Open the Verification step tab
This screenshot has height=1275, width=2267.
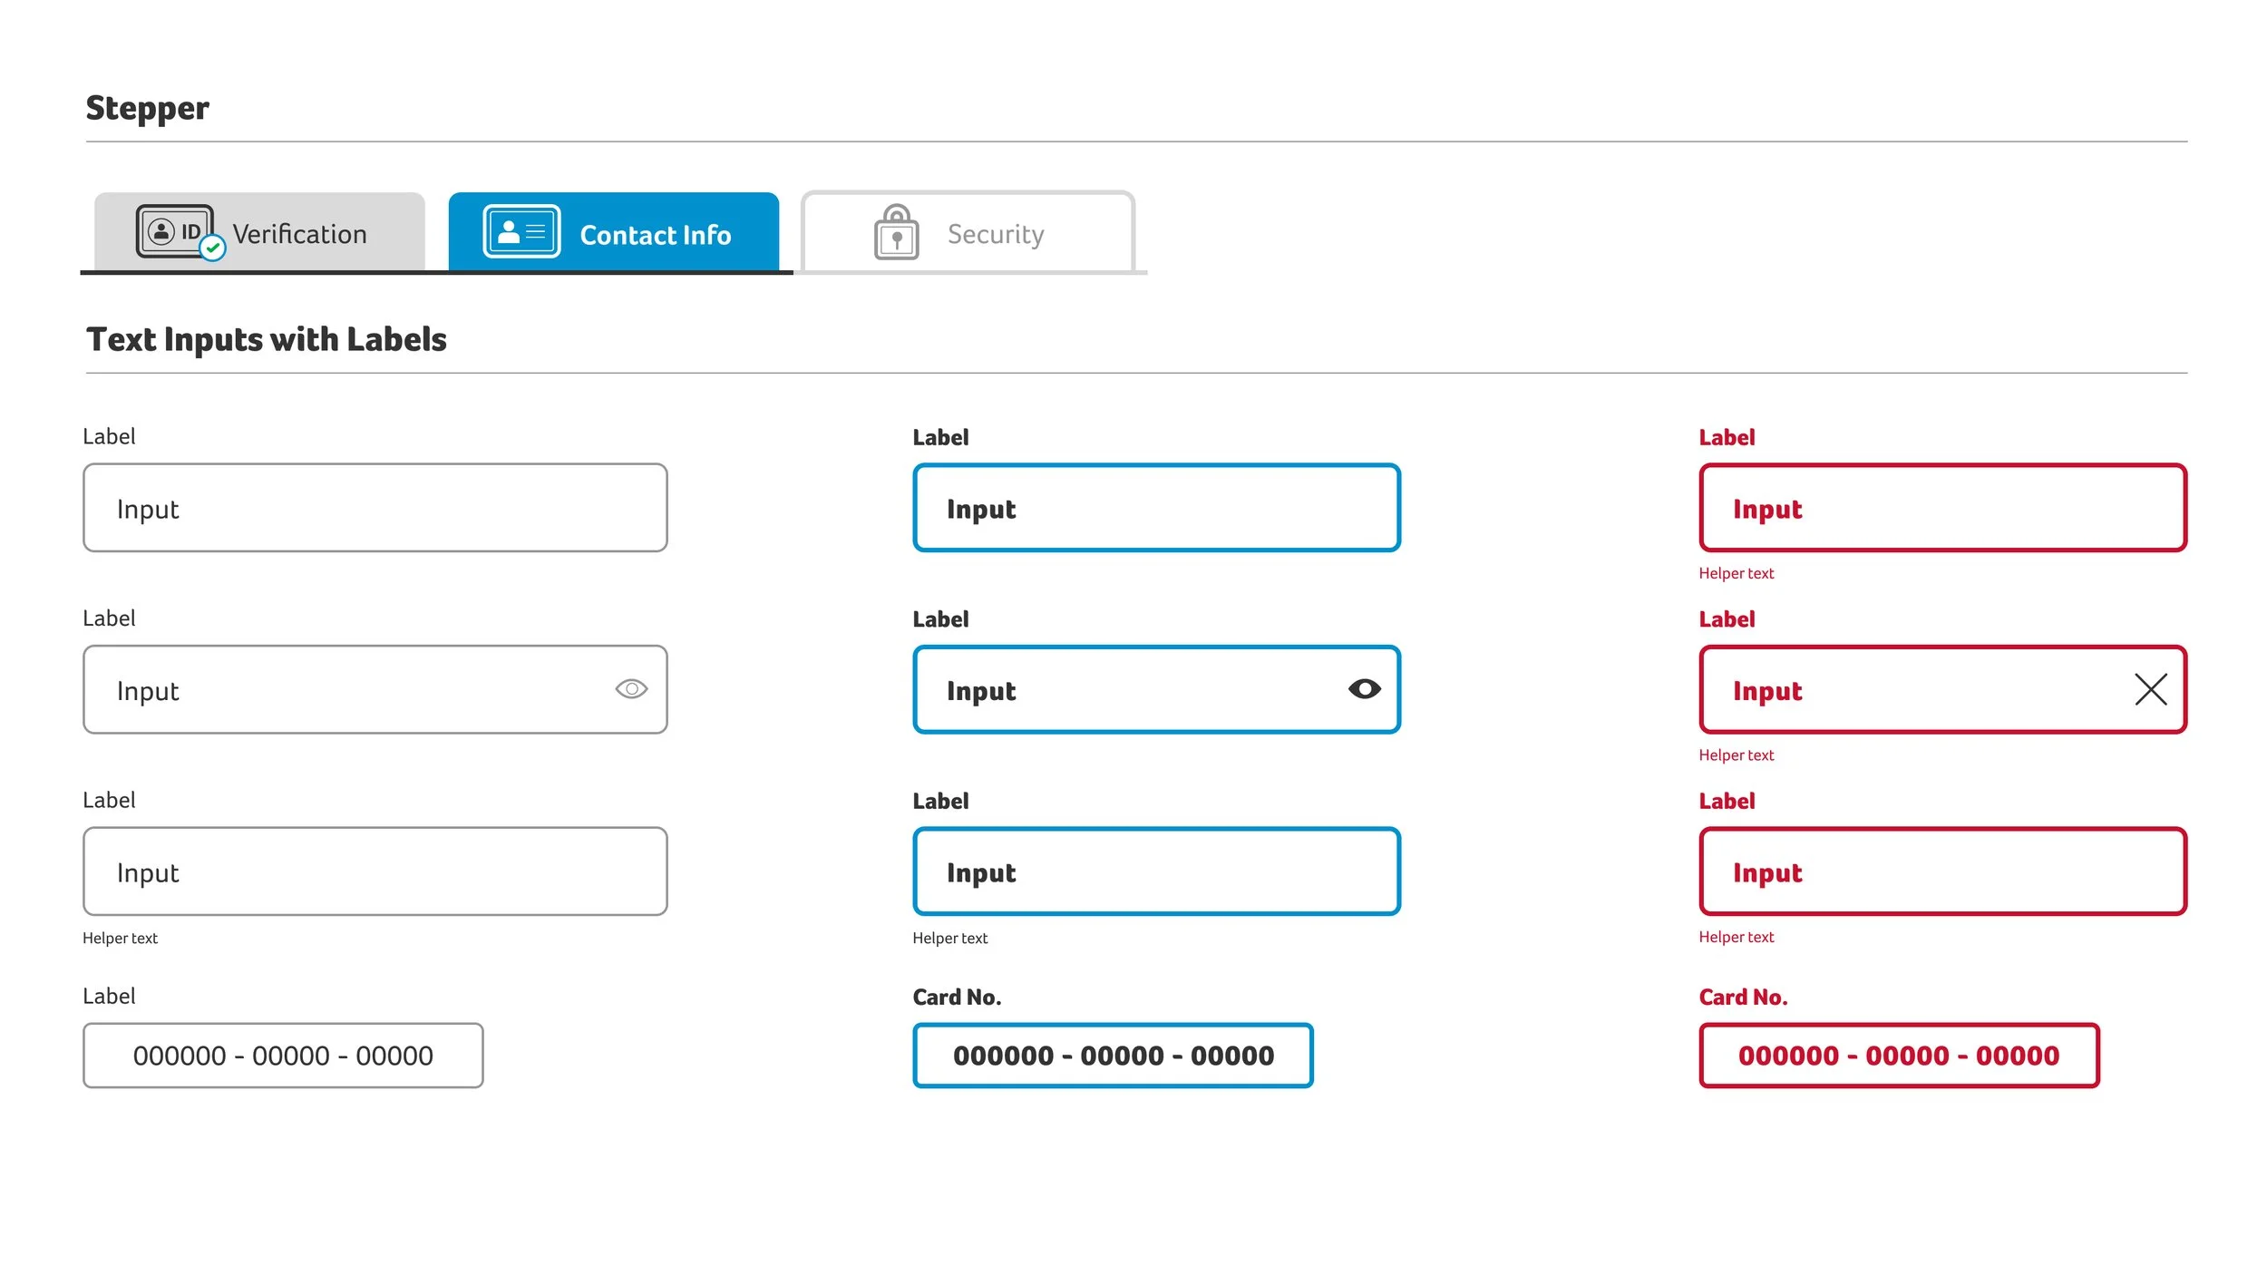[x=259, y=232]
